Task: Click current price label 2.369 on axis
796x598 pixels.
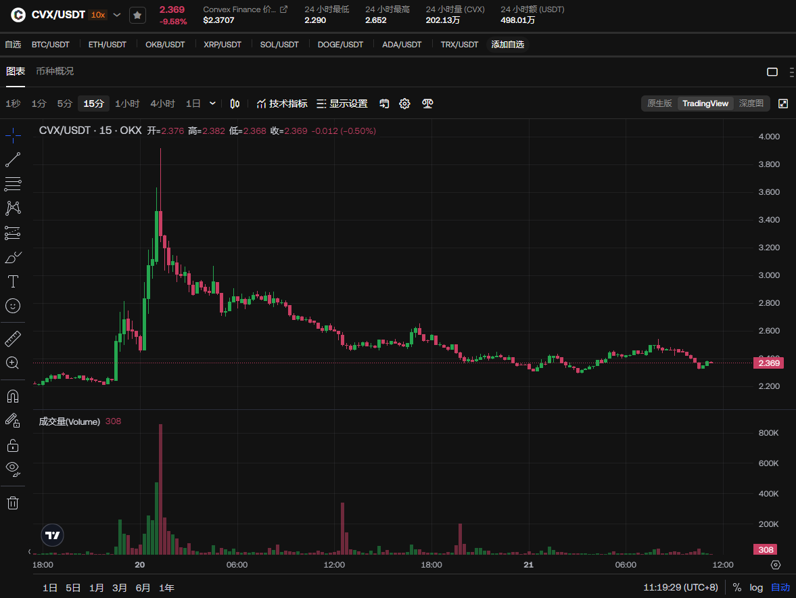Action: click(769, 363)
